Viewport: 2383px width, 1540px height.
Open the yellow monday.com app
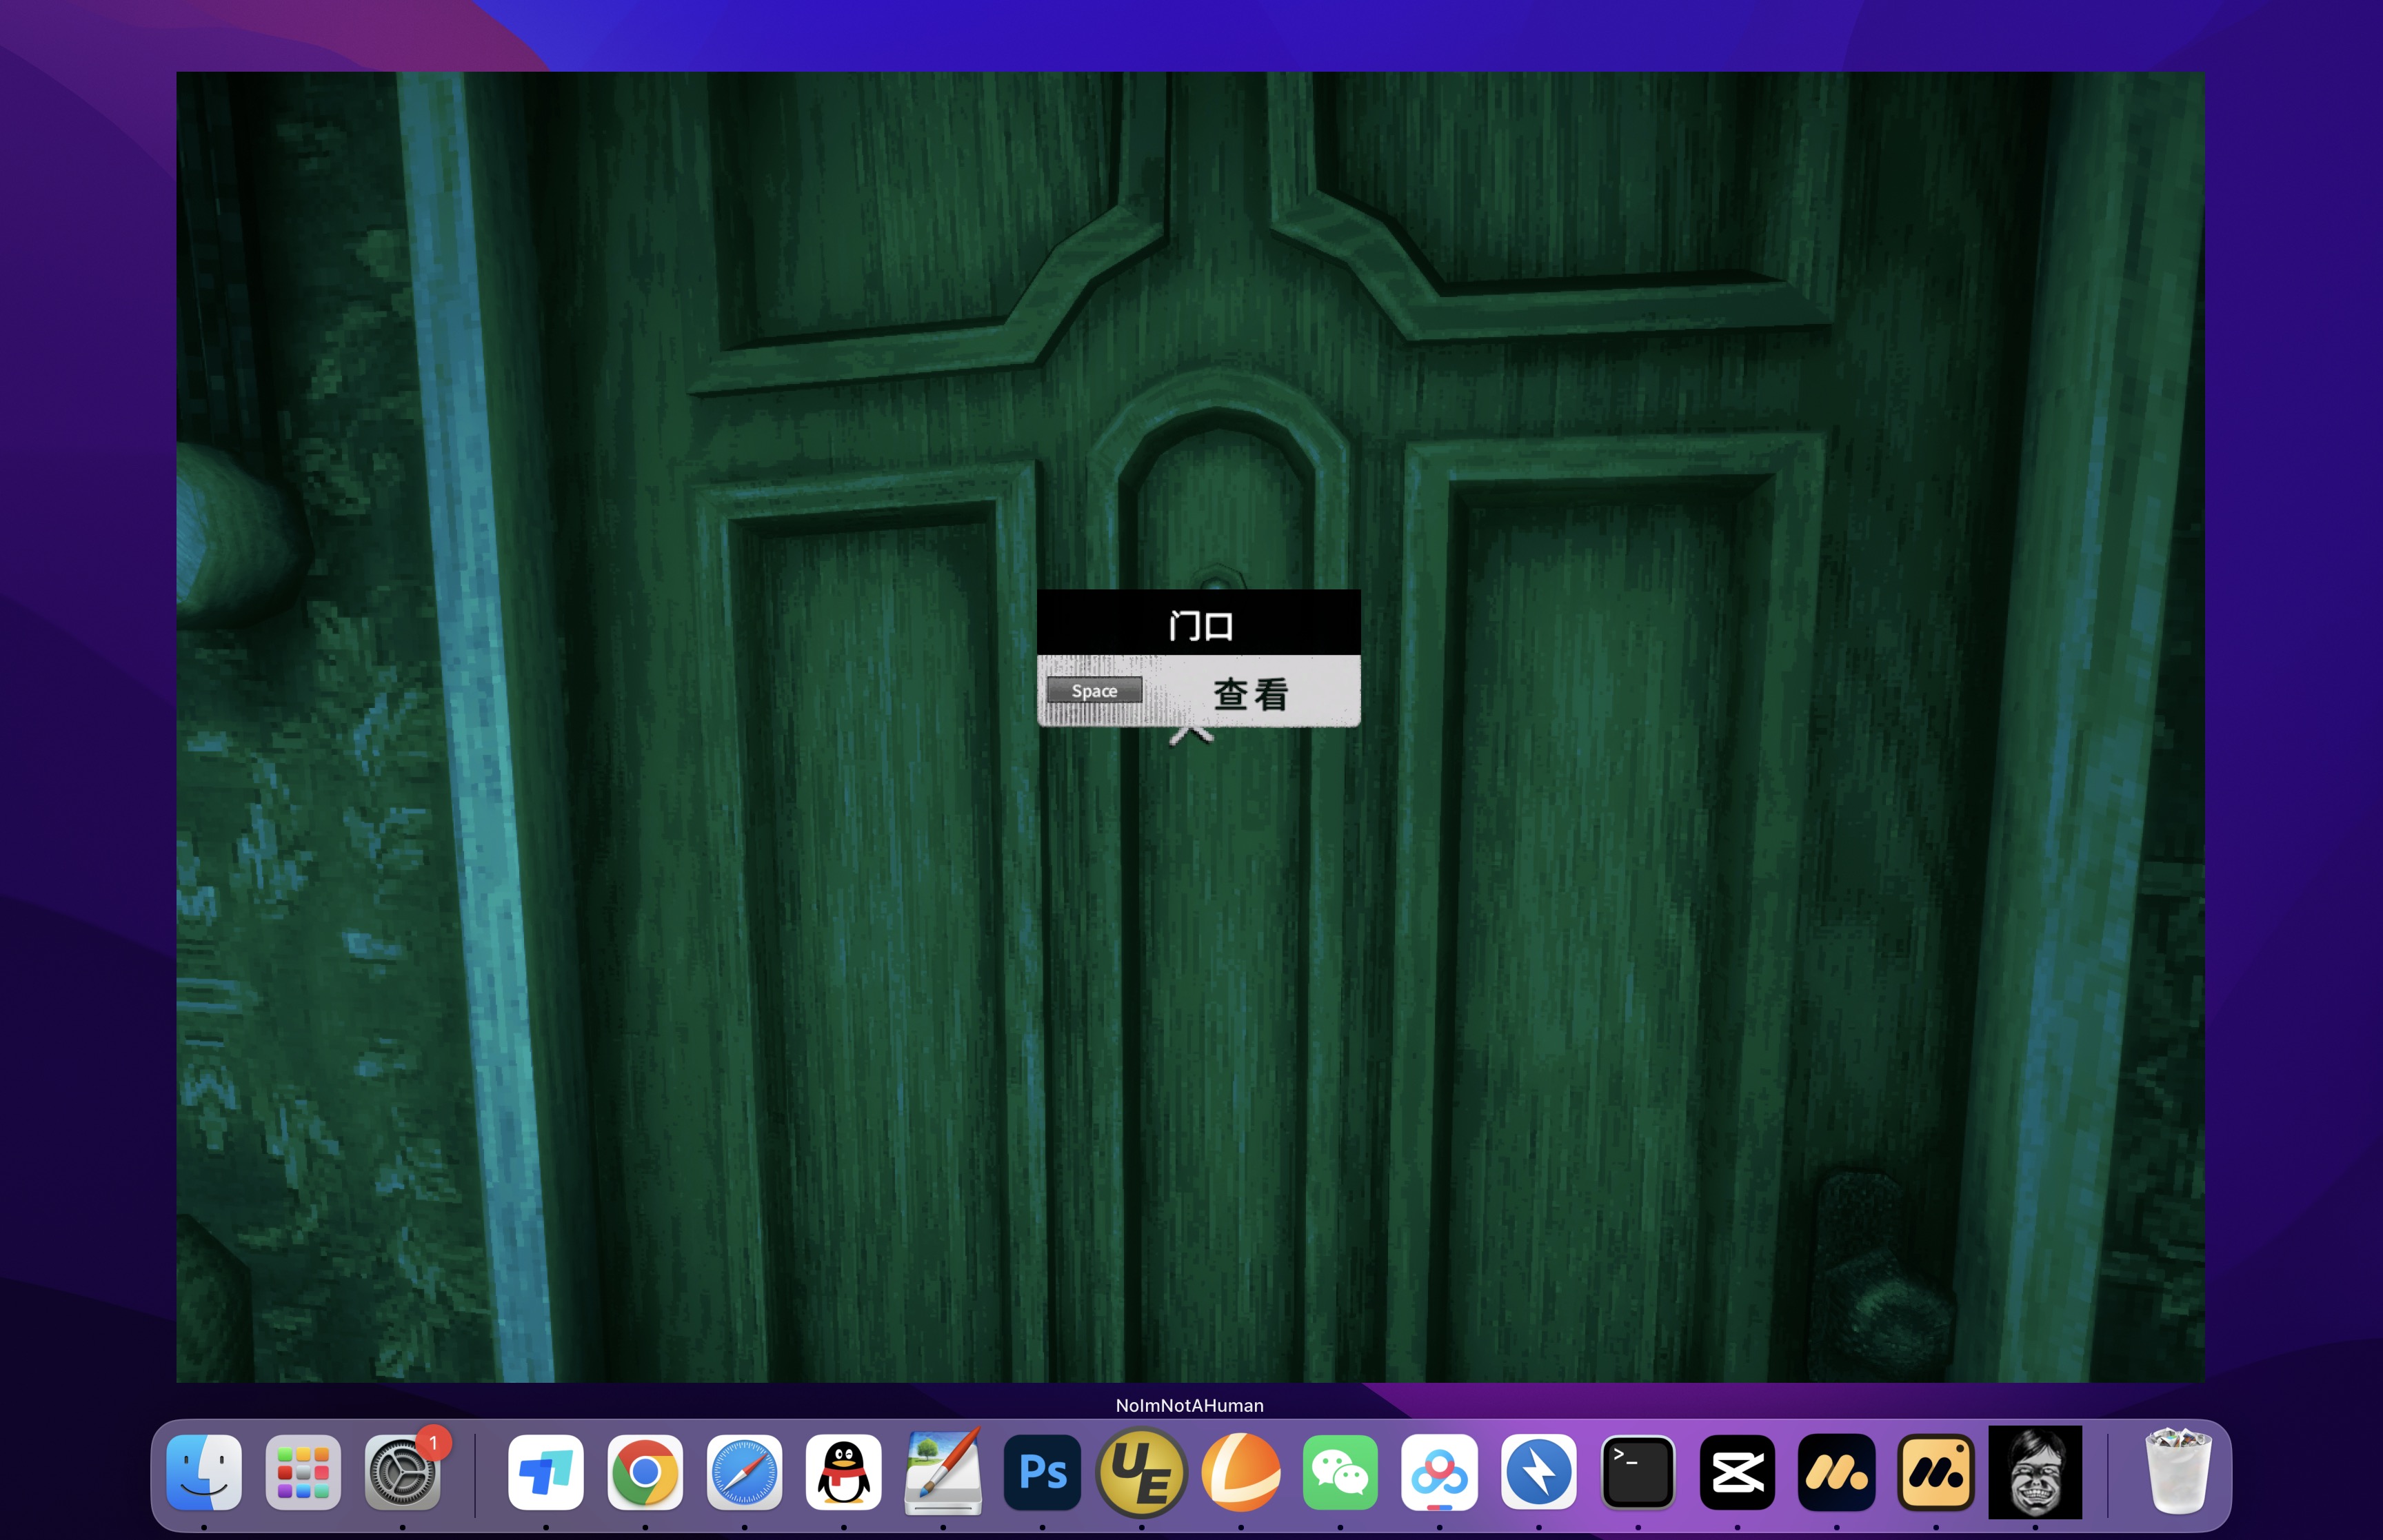pyautogui.click(x=1936, y=1472)
